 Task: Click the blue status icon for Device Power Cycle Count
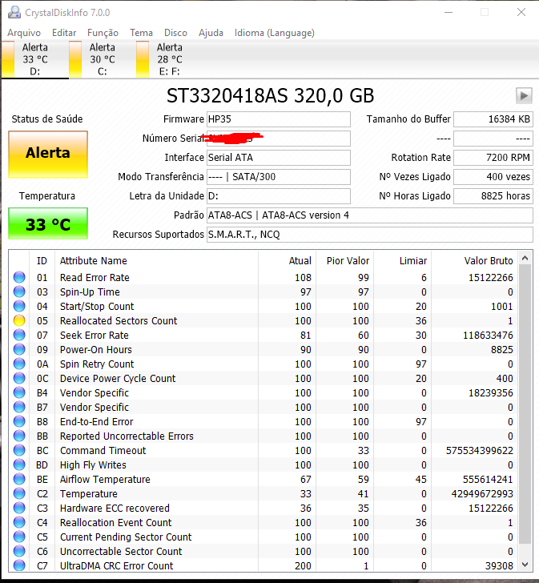pyautogui.click(x=19, y=379)
